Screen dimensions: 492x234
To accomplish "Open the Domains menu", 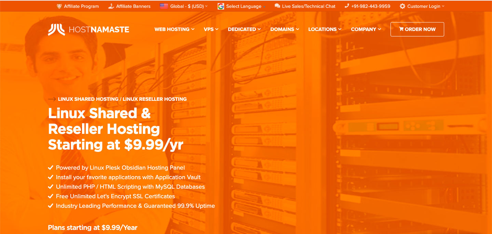I will point(285,29).
